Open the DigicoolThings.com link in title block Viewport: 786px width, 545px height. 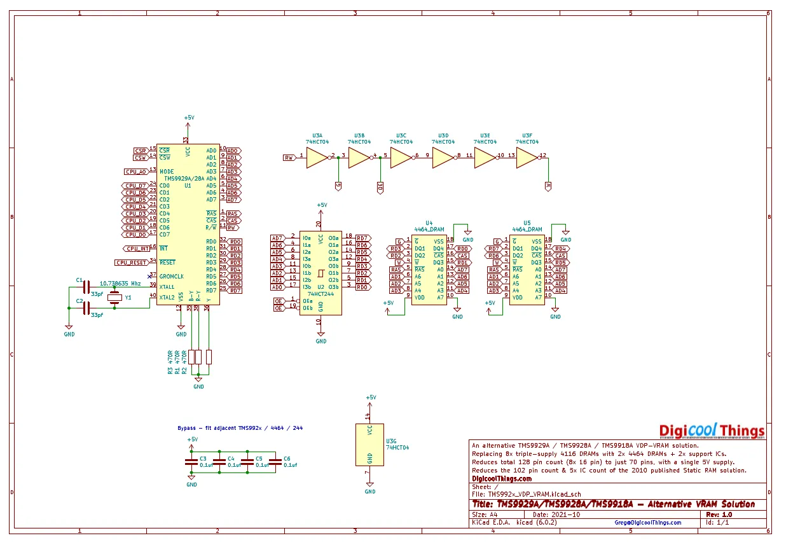(502, 479)
